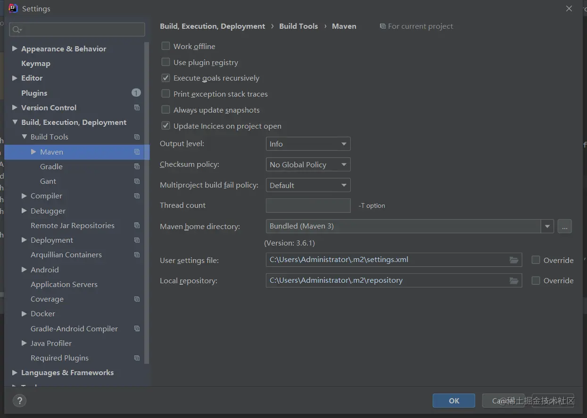Uncheck Execute goals recursively
Screen dimensions: 587x418
tap(166, 78)
